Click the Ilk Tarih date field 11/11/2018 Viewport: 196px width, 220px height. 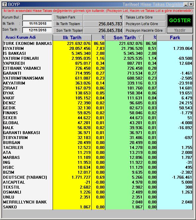(37, 23)
